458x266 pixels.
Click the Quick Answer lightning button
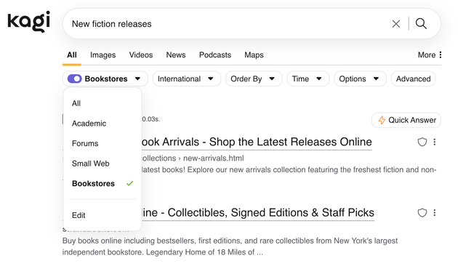pos(406,120)
